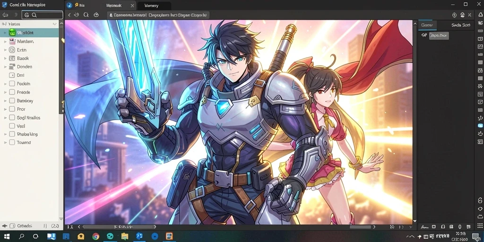Click the green icon beside the highlighted sidebar item

point(12,33)
